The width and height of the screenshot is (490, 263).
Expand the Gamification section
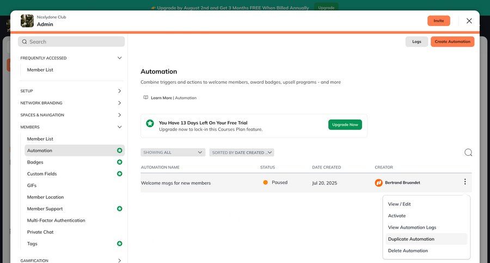point(119,260)
